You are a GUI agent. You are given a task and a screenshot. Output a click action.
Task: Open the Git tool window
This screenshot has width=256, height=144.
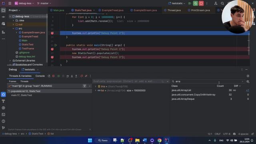point(3,128)
